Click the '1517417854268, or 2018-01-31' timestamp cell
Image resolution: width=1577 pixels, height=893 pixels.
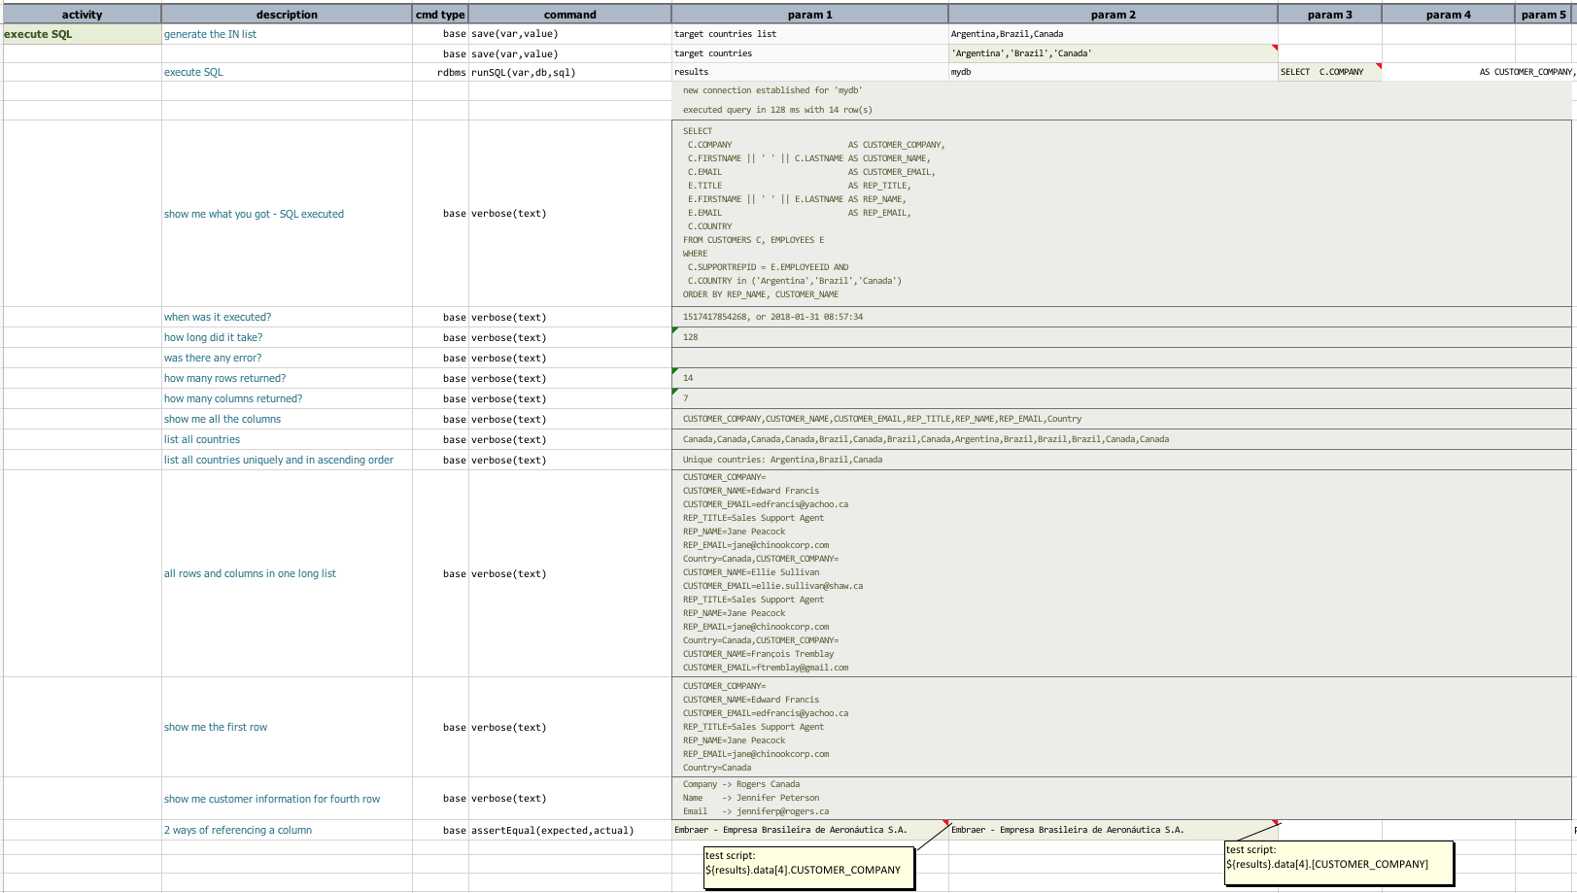tap(1121, 317)
